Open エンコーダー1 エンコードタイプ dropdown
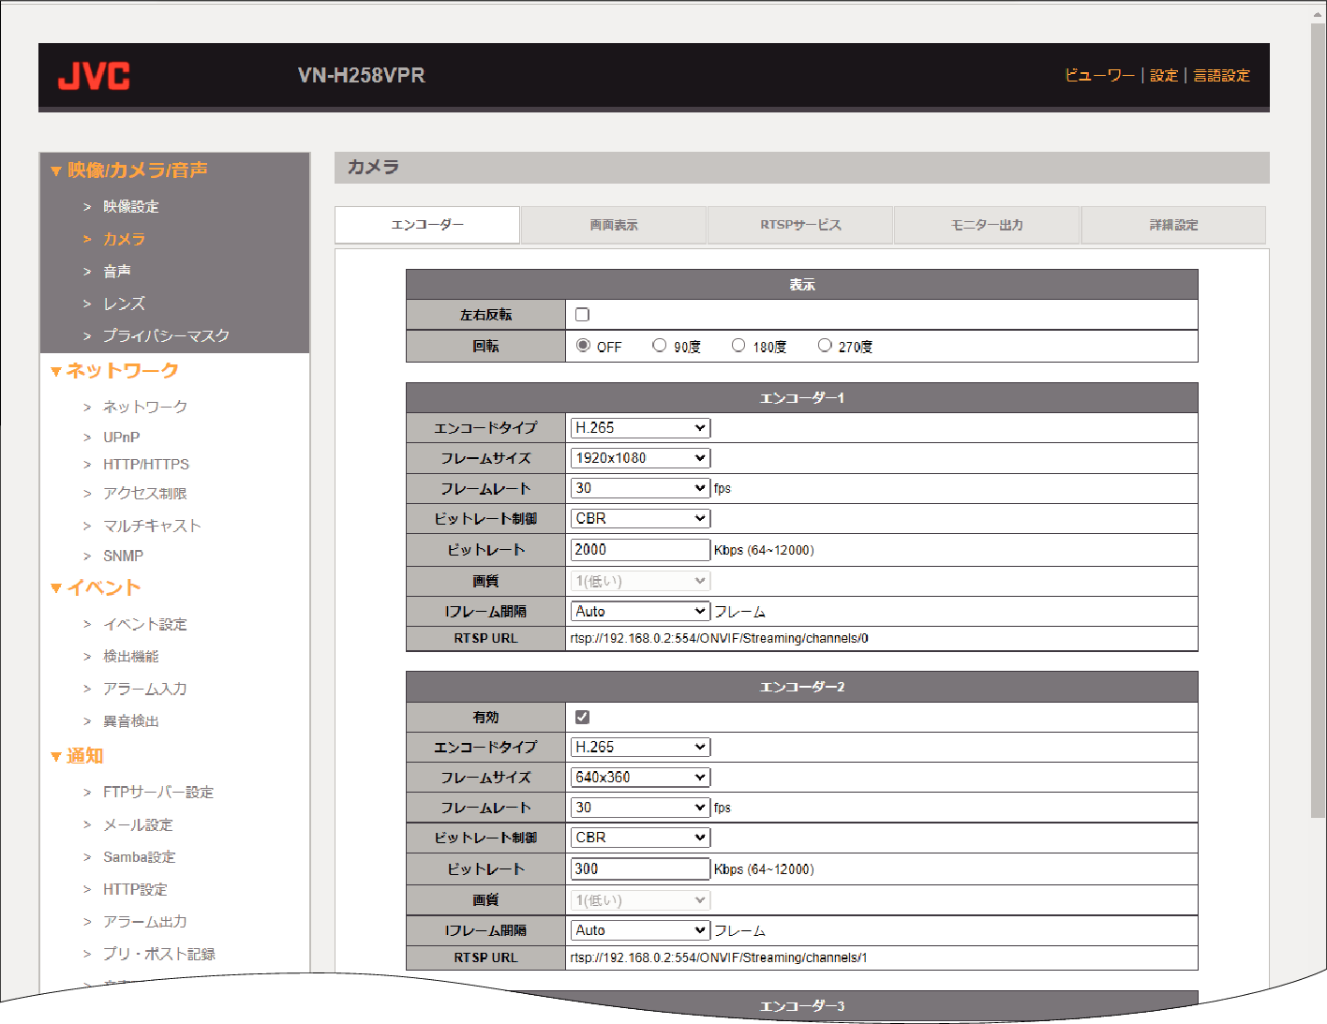This screenshot has width=1327, height=1024. [640, 428]
